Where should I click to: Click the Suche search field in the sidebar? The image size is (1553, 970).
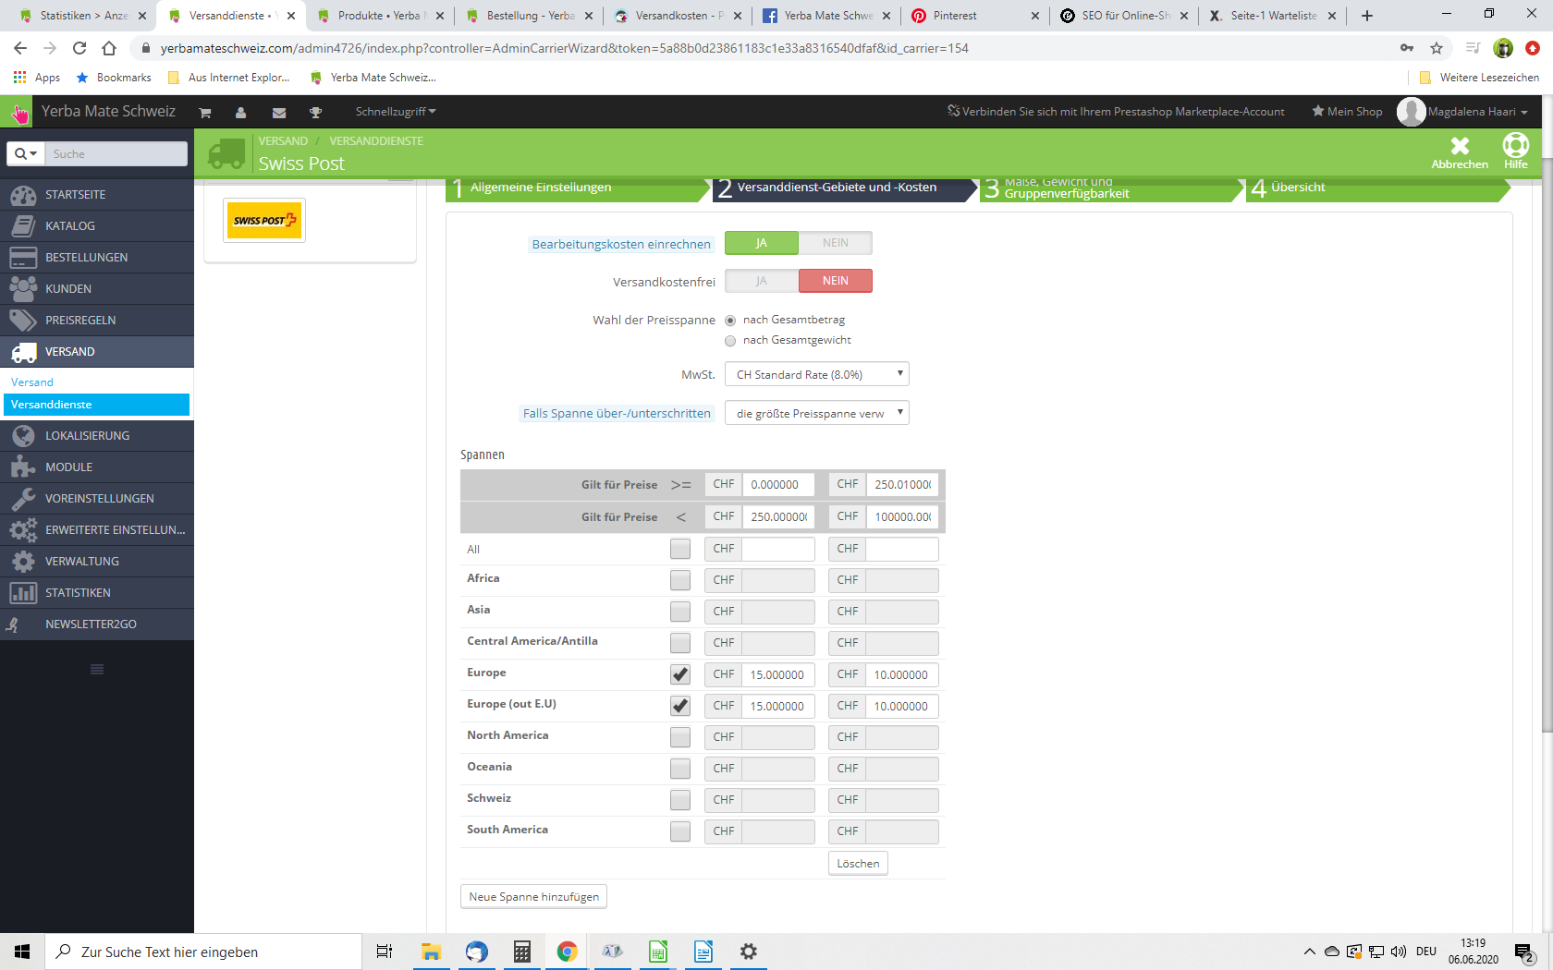pos(116,154)
